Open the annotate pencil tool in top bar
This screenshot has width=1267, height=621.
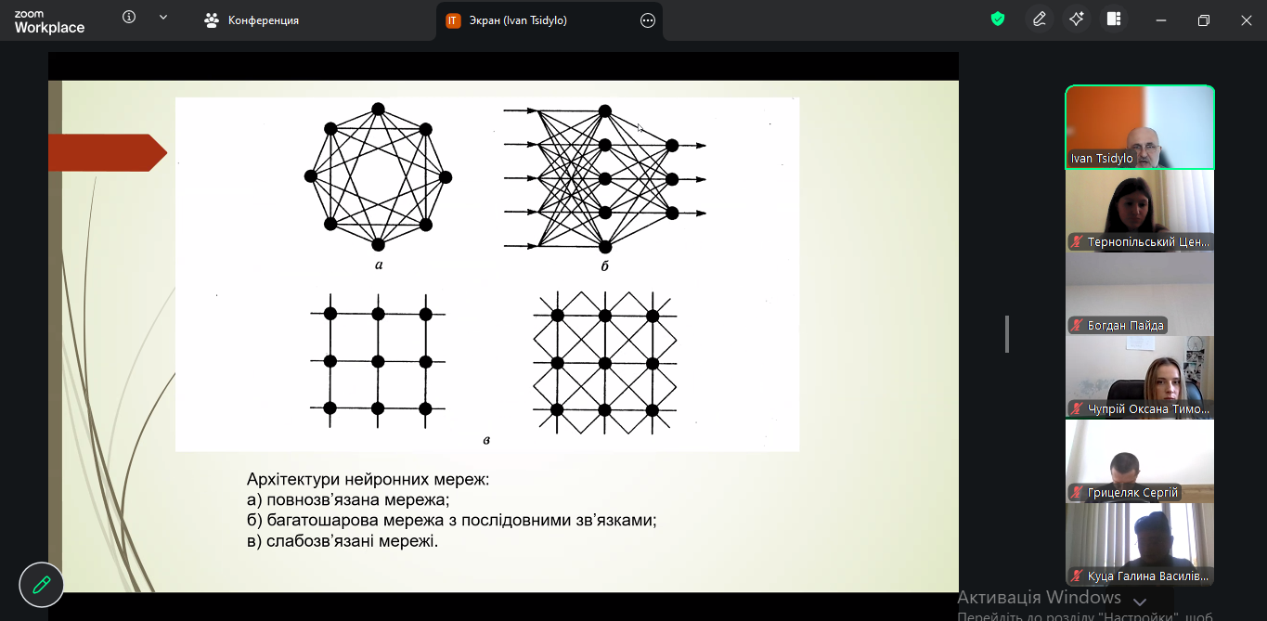coord(1039,19)
